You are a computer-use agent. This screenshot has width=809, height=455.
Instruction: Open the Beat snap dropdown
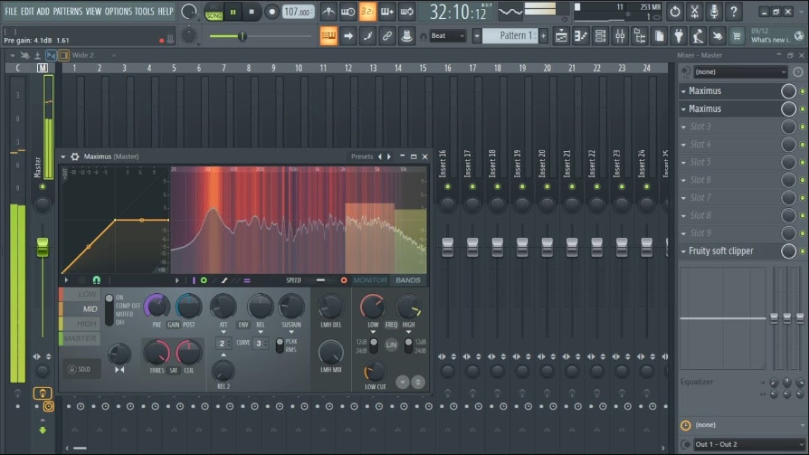point(447,36)
